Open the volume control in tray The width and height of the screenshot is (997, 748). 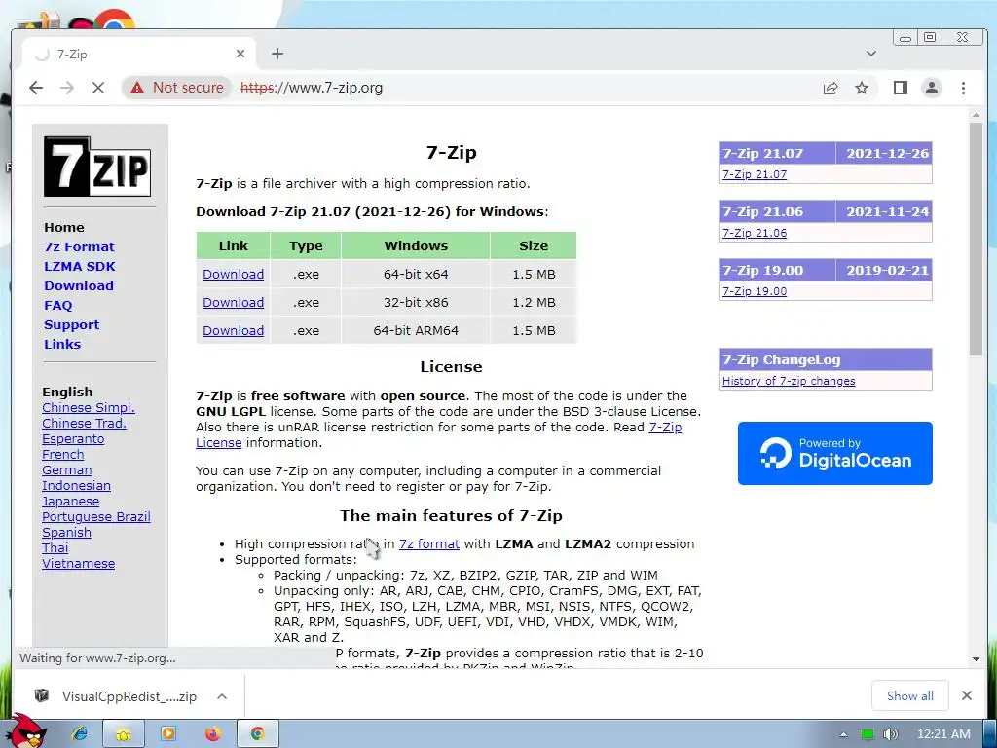point(891,734)
